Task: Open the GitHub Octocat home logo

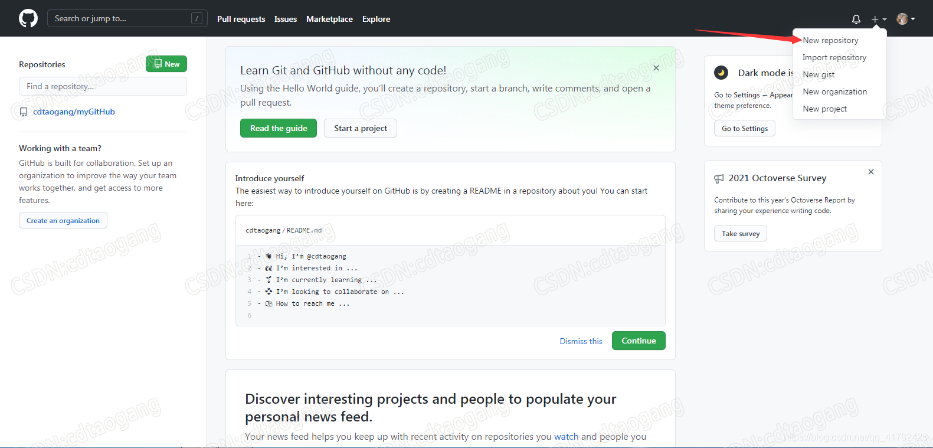Action: click(28, 18)
